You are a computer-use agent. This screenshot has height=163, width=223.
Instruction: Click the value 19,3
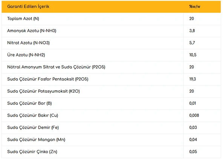click(192, 79)
